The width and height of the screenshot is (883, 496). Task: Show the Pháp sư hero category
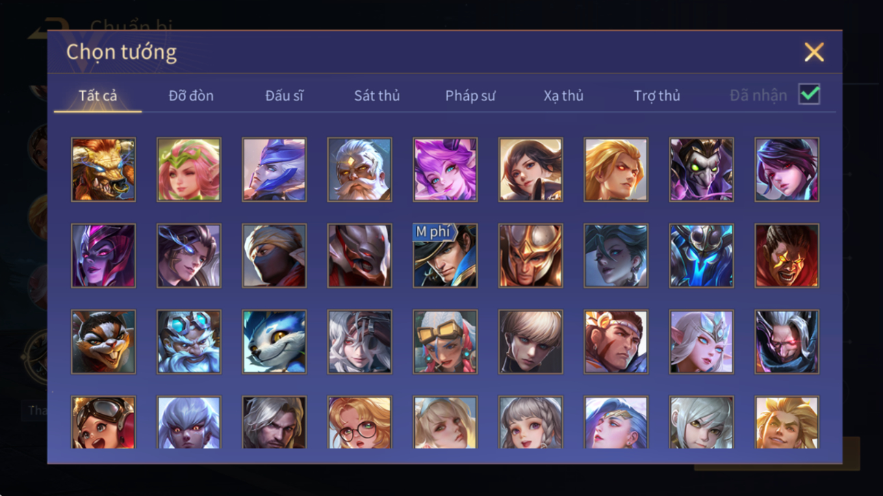pos(470,96)
